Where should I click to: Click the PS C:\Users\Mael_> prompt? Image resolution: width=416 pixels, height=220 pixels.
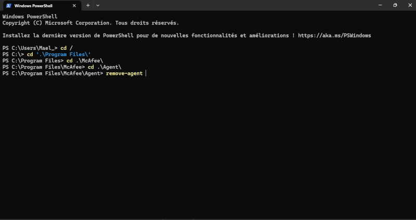(x=30, y=48)
